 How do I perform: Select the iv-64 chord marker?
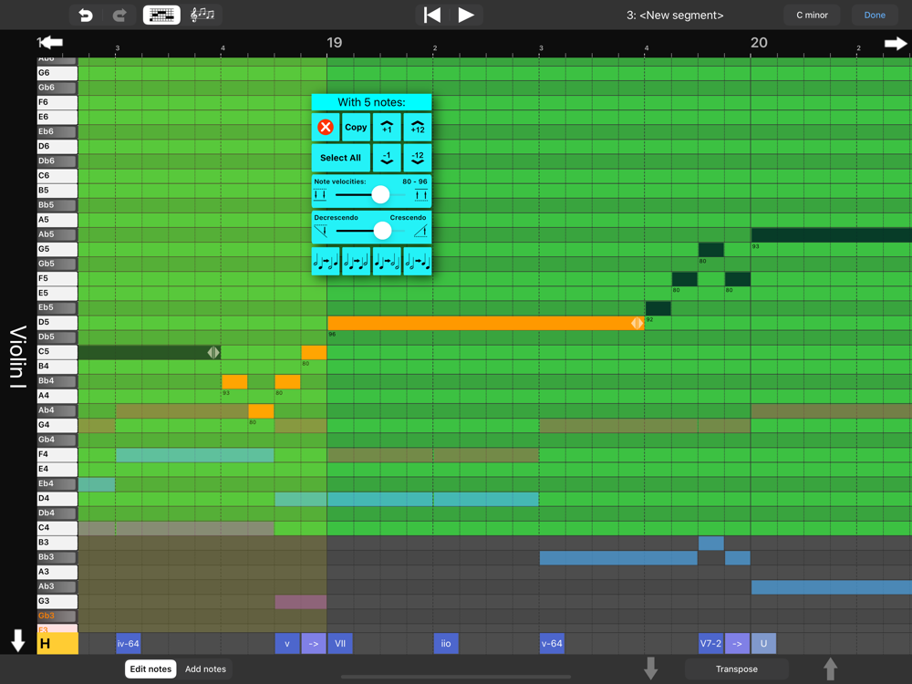(128, 643)
